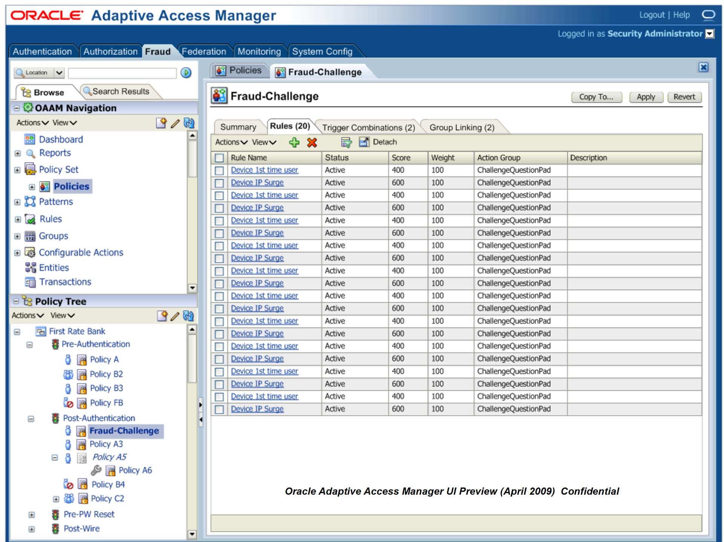Click refresh icon in OAAM Navigation toolbar

[189, 123]
